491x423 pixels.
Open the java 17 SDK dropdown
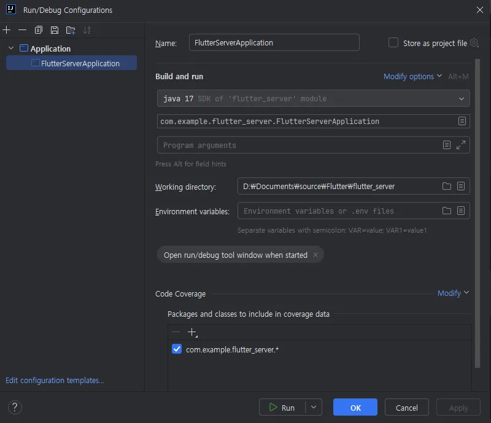click(x=313, y=98)
